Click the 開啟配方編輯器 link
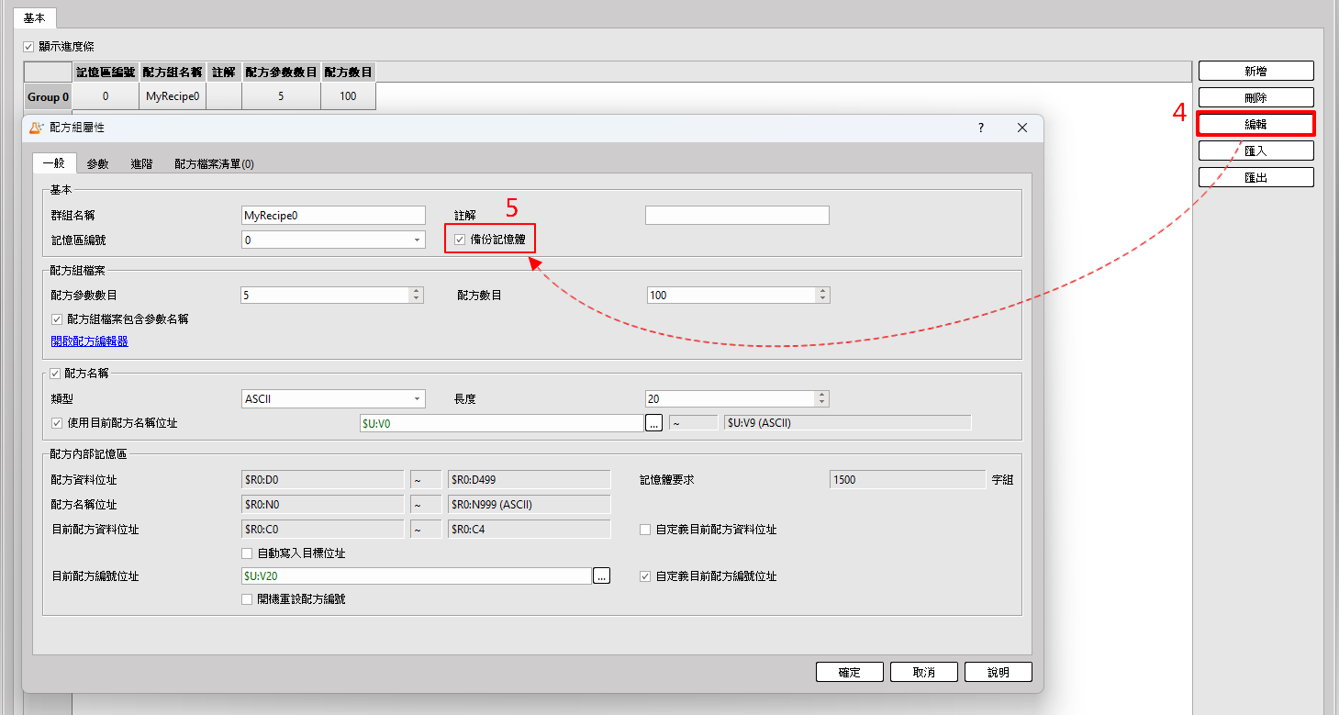This screenshot has width=1339, height=715. (89, 341)
